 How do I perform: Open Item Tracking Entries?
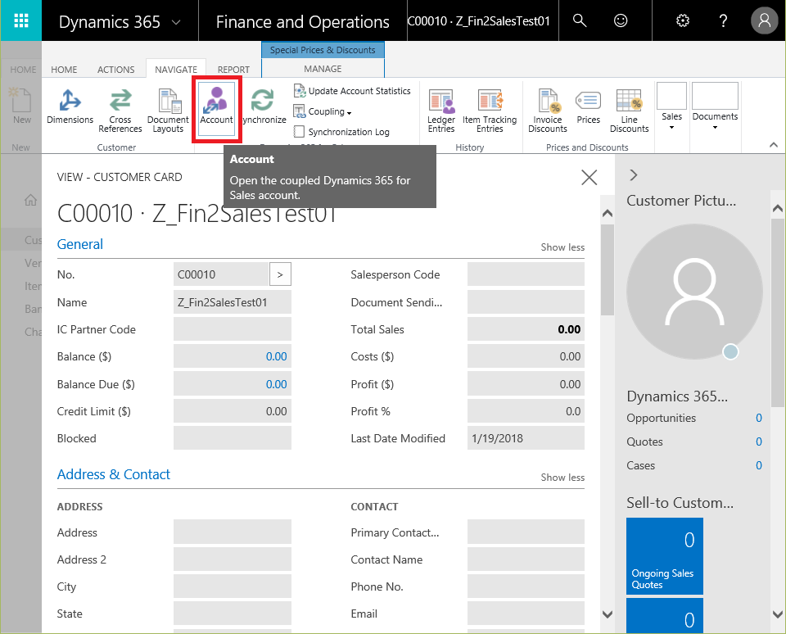[490, 111]
